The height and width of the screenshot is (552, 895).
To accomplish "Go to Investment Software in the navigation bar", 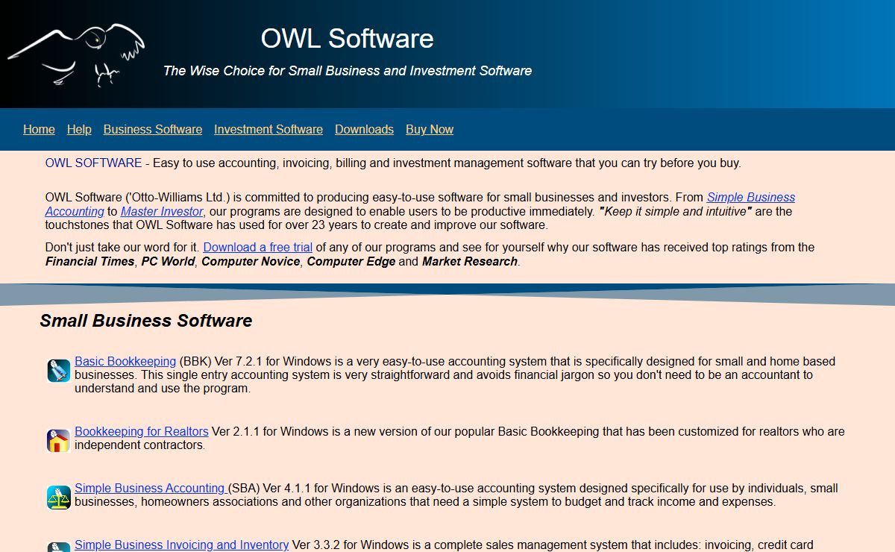I will click(x=268, y=129).
